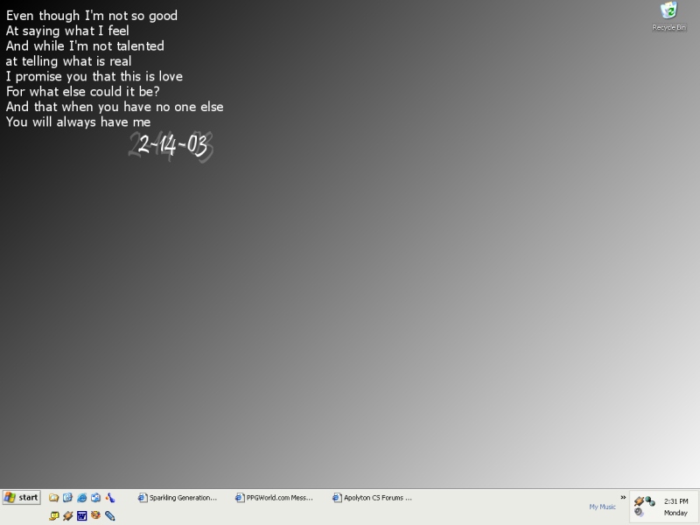Open Microsoft Word from Quick Launch
This screenshot has height=525, width=700.
click(81, 515)
